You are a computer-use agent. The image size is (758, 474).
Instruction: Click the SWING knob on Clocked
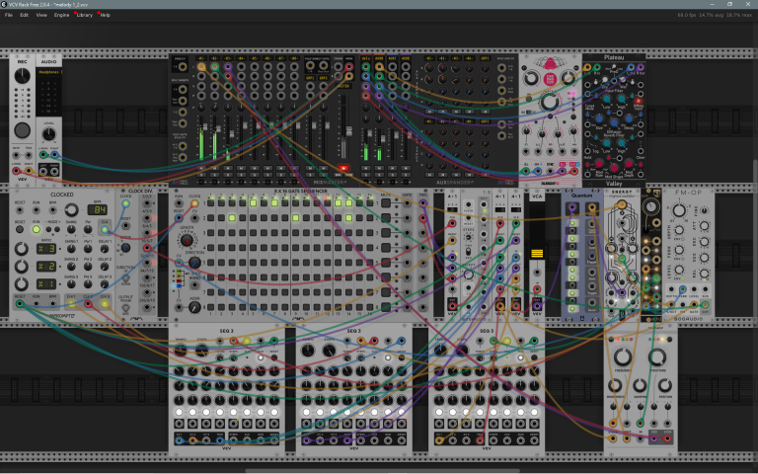pos(71,229)
